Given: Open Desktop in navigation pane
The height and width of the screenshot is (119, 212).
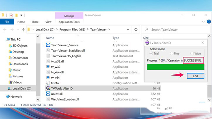Looking at the screenshot, I should tap(16, 52).
